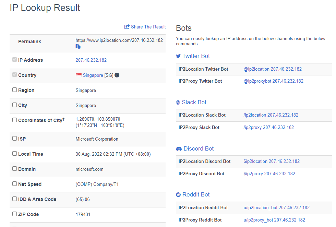
Task: Open the Slack Bot heading link
Action: click(x=194, y=102)
